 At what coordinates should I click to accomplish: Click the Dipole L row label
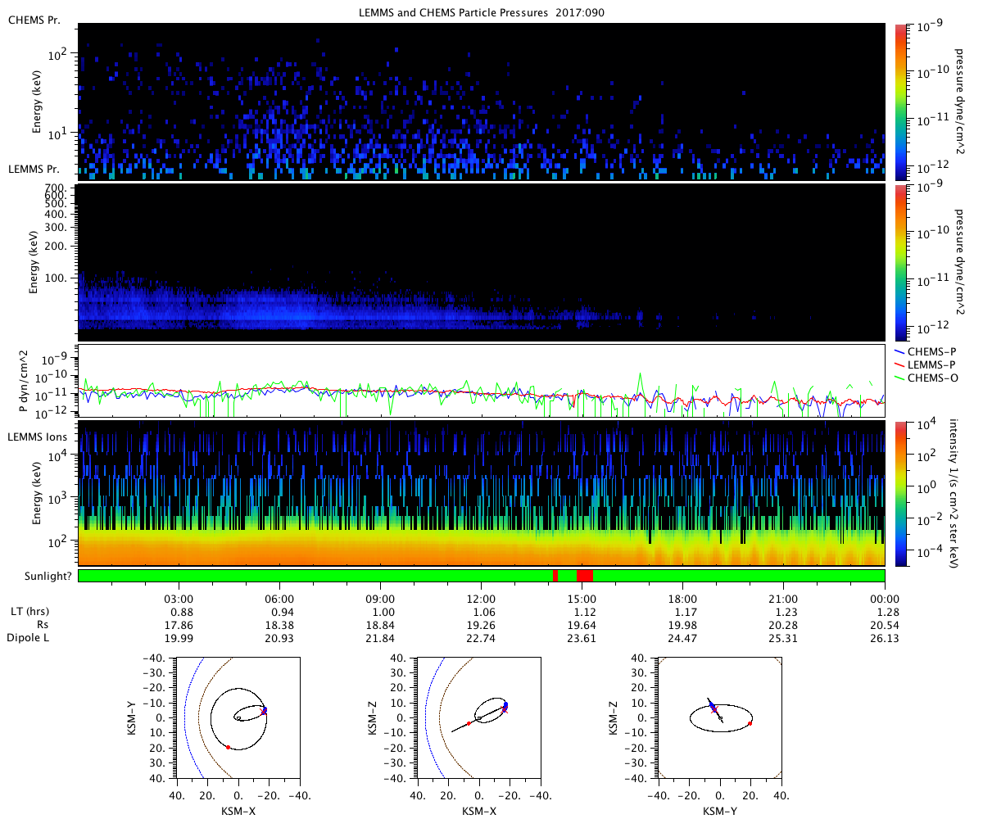29,638
